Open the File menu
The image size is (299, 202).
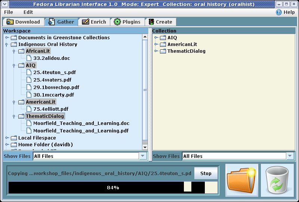9,12
